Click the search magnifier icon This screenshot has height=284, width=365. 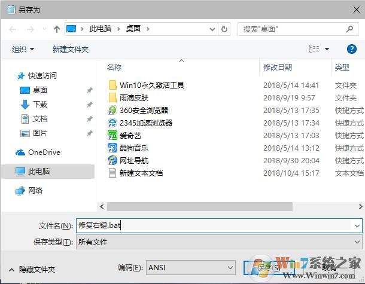click(349, 29)
